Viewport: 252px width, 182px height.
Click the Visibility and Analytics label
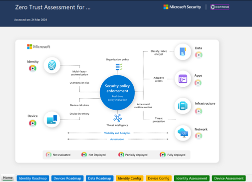[x=117, y=133]
